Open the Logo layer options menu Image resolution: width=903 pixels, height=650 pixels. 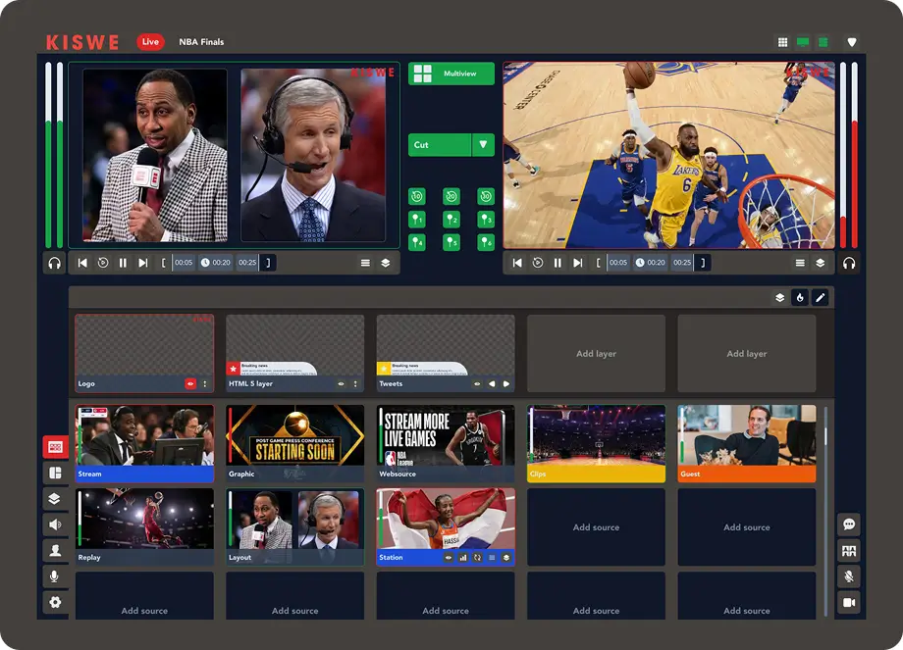coord(204,383)
